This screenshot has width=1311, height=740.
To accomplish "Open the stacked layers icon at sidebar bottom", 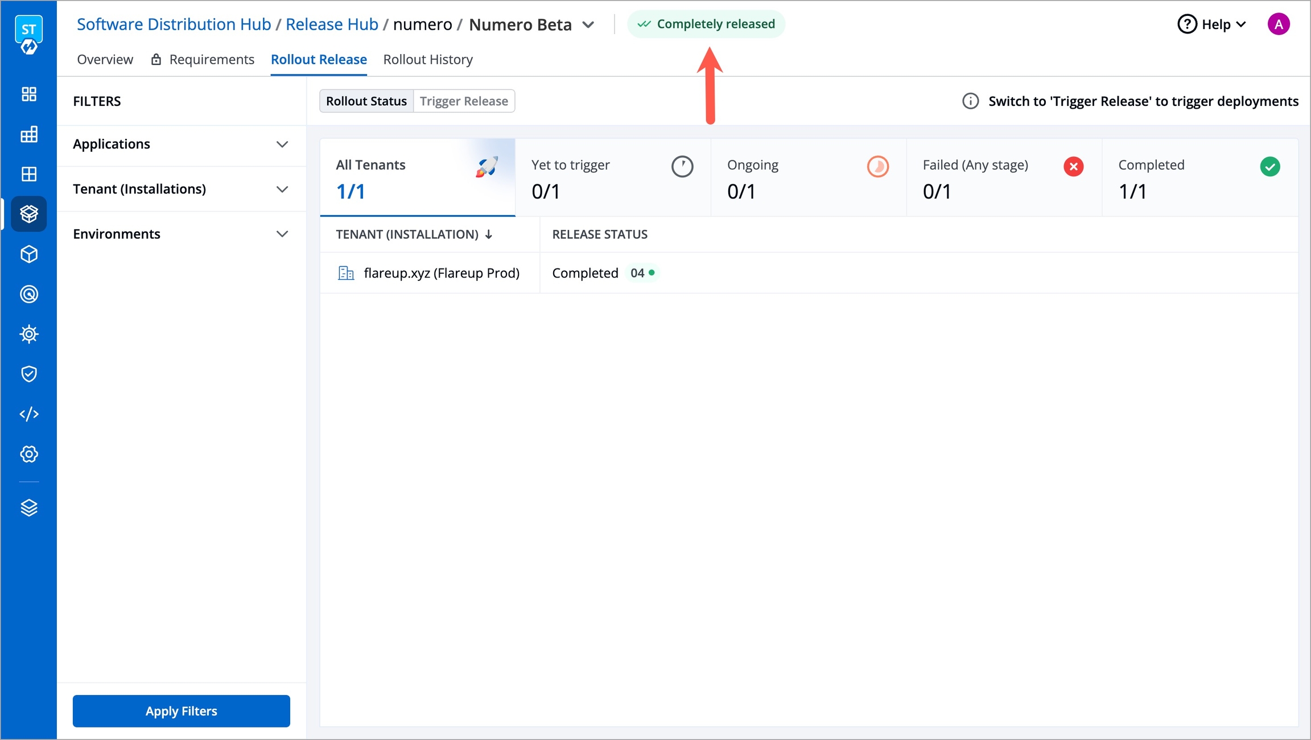I will coord(29,507).
